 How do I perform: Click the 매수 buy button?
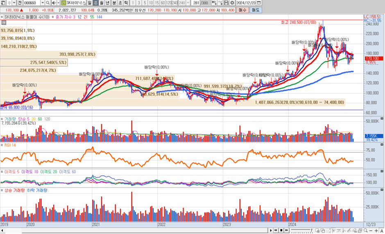(242, 9)
